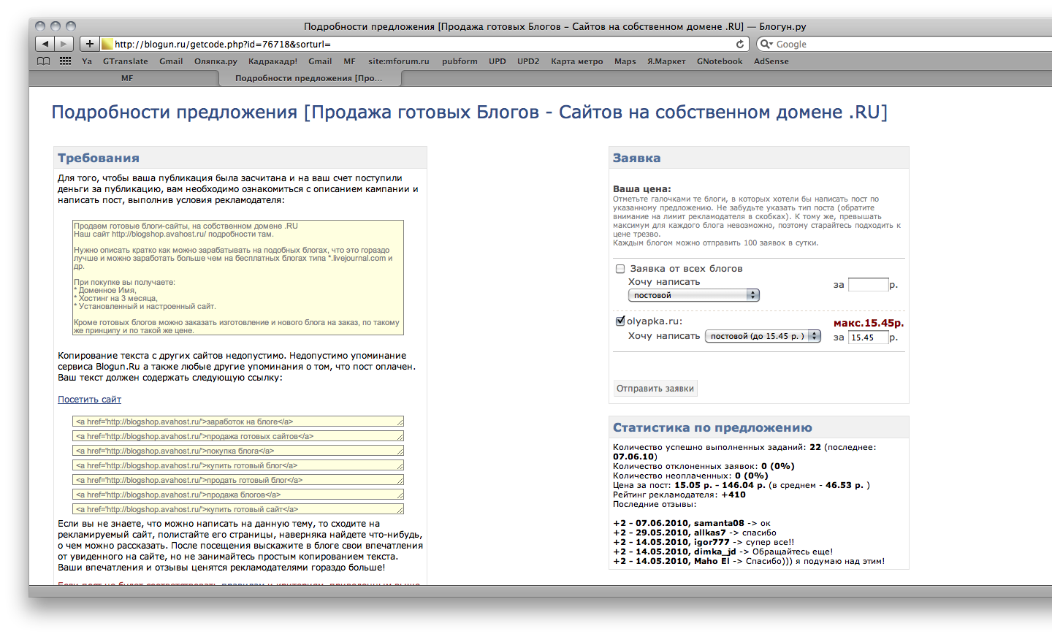Click the igor777 review line
Screen dimensions: 1052x637
(x=704, y=542)
